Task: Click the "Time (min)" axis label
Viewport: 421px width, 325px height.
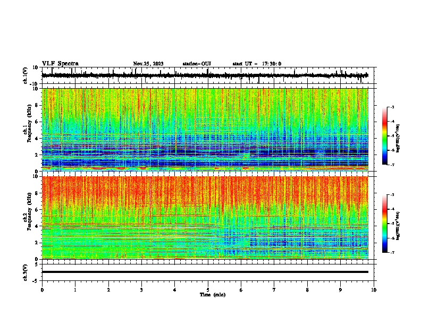Action: pyautogui.click(x=213, y=295)
